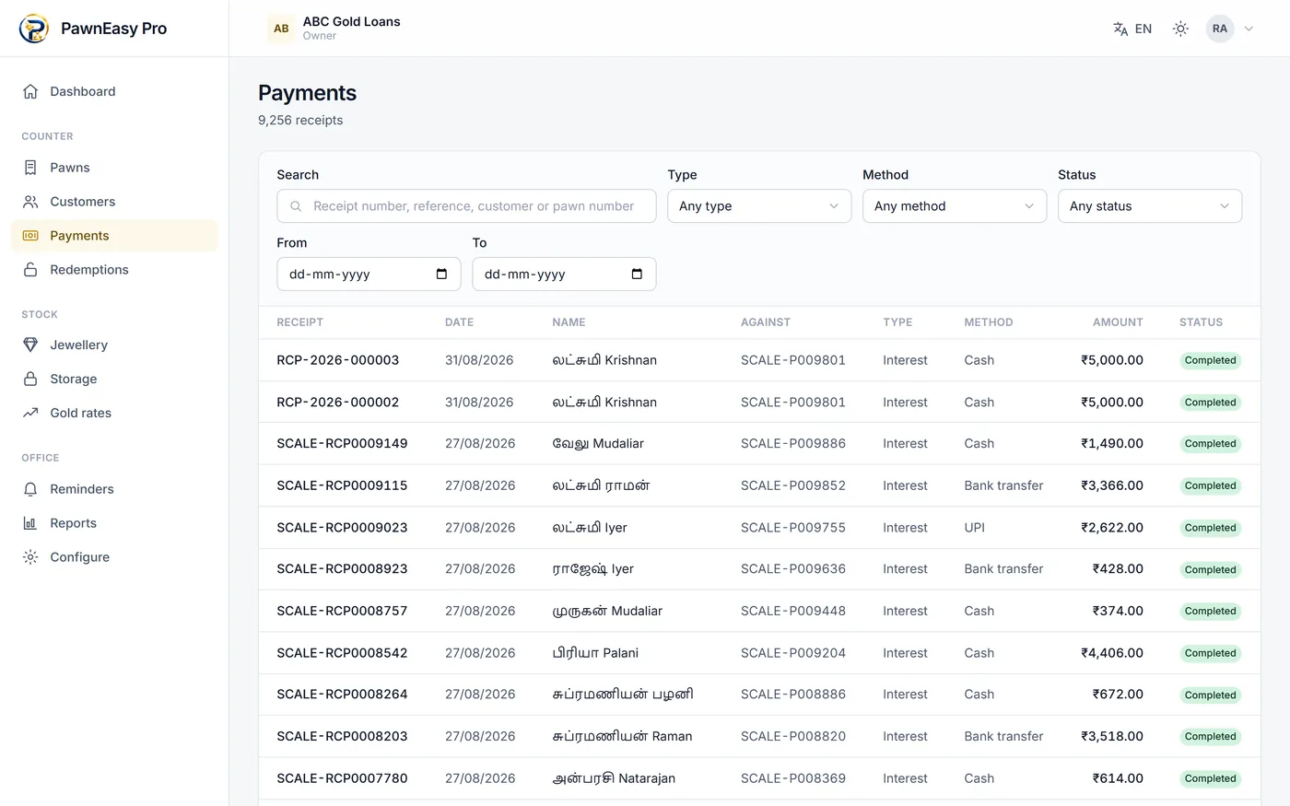This screenshot has height=806, width=1290.
Task: Open Gold rates page
Action: pos(114,413)
